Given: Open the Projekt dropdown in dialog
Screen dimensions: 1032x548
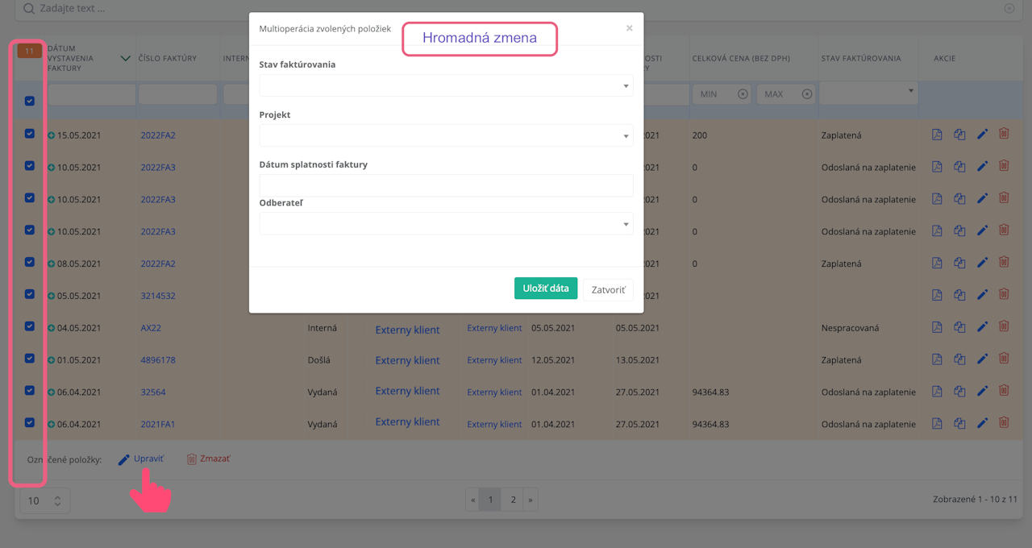Looking at the screenshot, I should coord(446,135).
